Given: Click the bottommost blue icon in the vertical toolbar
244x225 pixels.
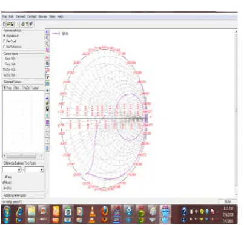Looking at the screenshot, I should pyautogui.click(x=47, y=148).
